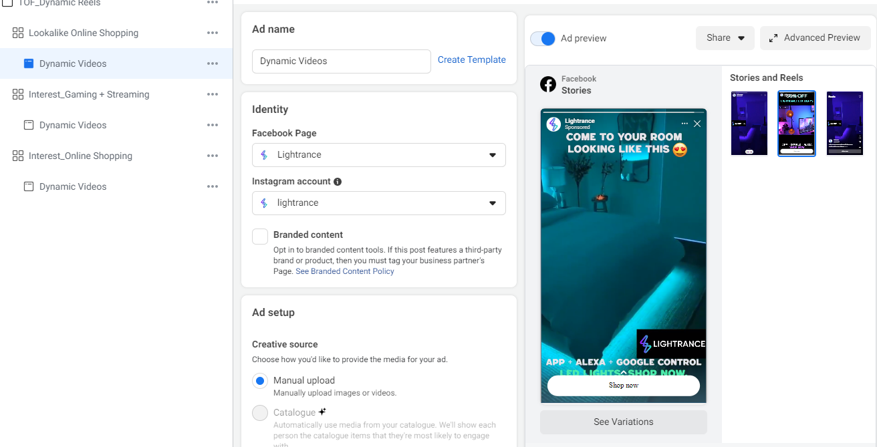Open options for Dynamic Videos under Lookalike
Image resolution: width=877 pixels, height=447 pixels.
213,63
